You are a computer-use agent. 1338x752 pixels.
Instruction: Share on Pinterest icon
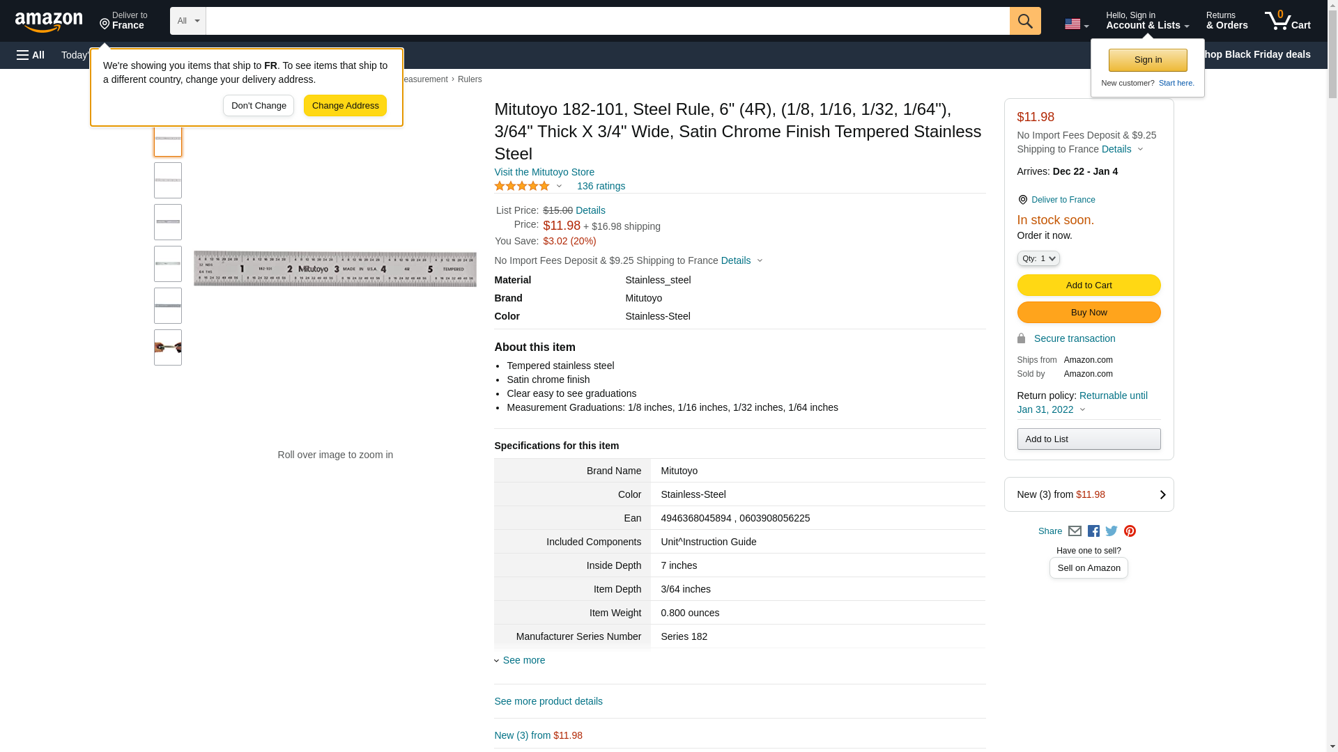[x=1130, y=531]
